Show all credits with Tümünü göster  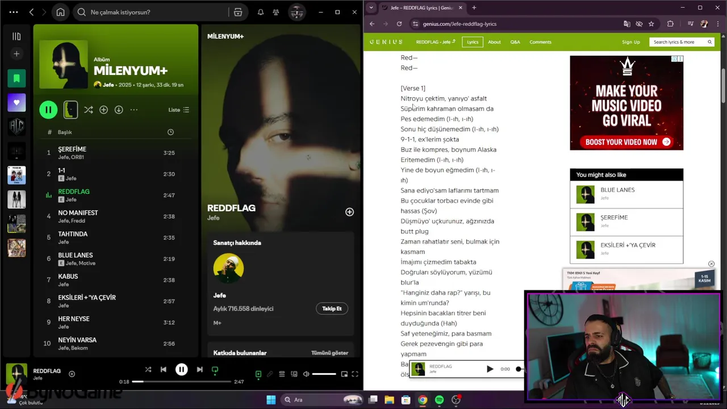tap(329, 353)
